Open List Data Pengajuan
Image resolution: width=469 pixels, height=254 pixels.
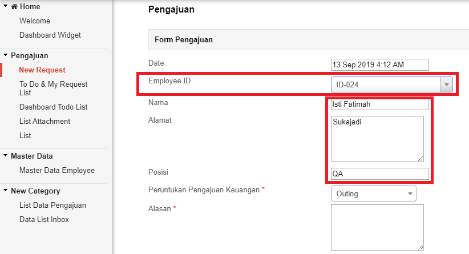52,205
